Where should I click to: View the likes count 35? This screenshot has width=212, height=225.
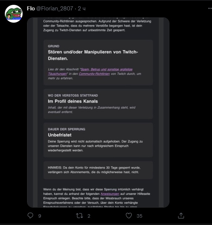pos(139,216)
